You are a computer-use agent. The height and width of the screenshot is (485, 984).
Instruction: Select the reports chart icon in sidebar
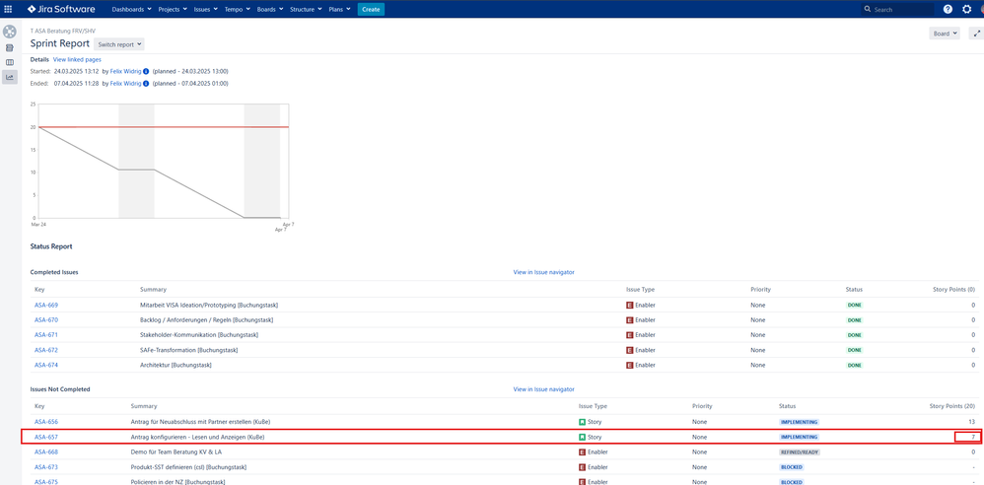coord(10,77)
